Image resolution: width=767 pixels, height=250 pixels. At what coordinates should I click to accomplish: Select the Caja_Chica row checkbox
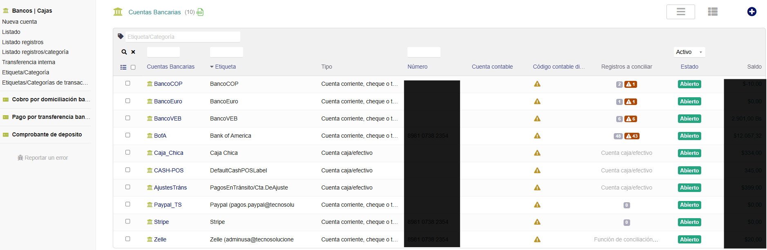(x=128, y=152)
